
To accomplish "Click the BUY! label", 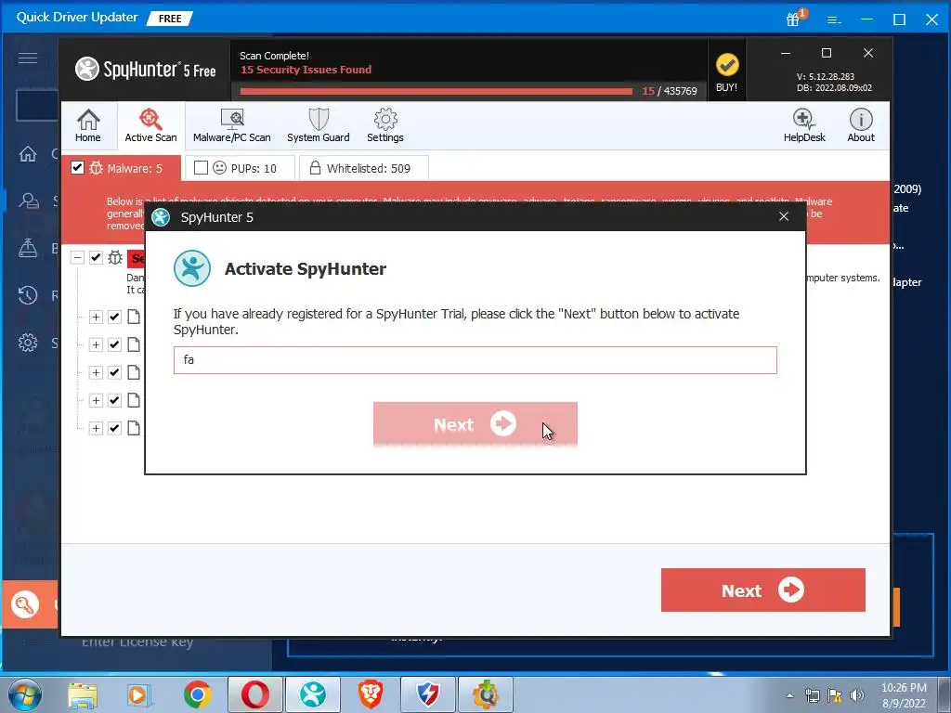I will (726, 87).
